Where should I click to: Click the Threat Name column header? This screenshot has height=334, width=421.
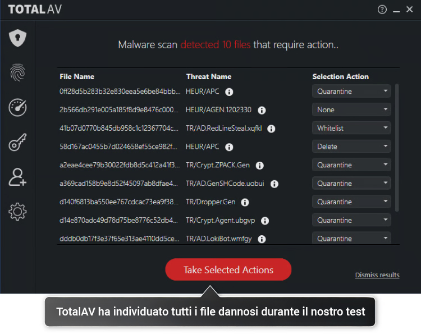pyautogui.click(x=209, y=77)
